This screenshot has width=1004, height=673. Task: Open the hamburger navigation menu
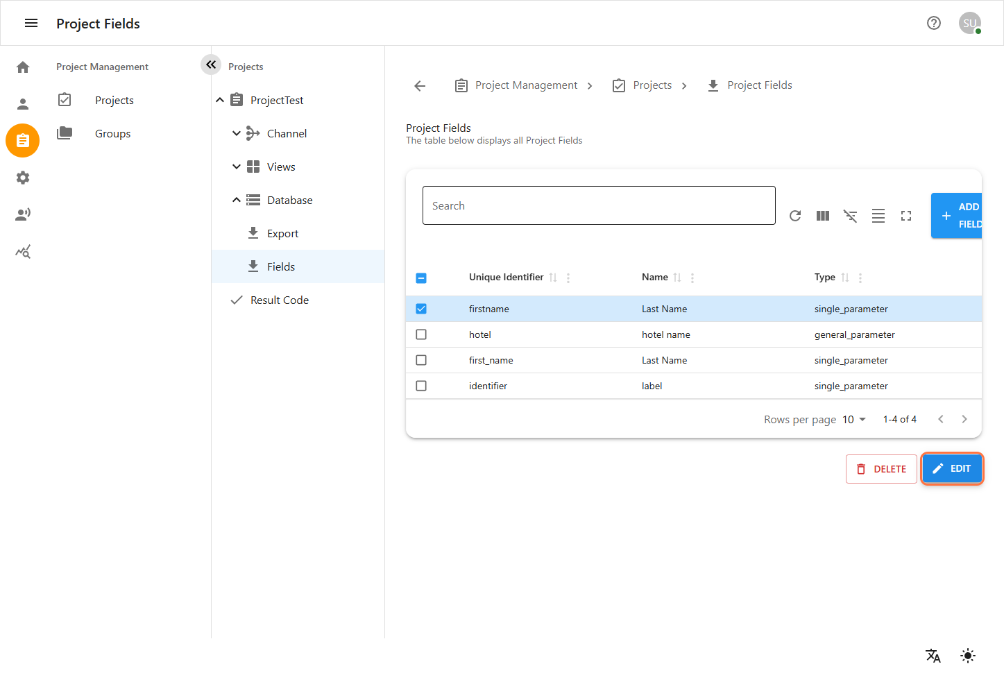tap(31, 22)
